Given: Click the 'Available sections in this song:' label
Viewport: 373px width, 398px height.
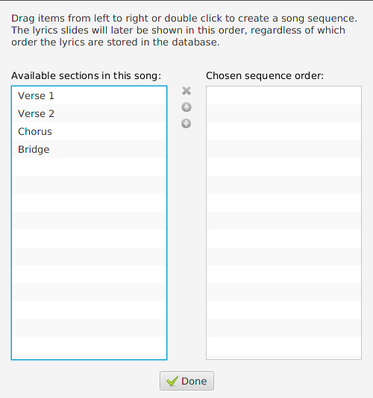Looking at the screenshot, I should (86, 75).
